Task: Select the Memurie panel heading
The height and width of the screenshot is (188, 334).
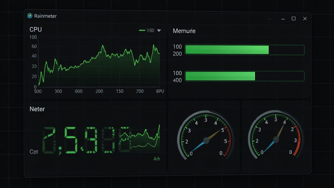Action: [x=184, y=31]
